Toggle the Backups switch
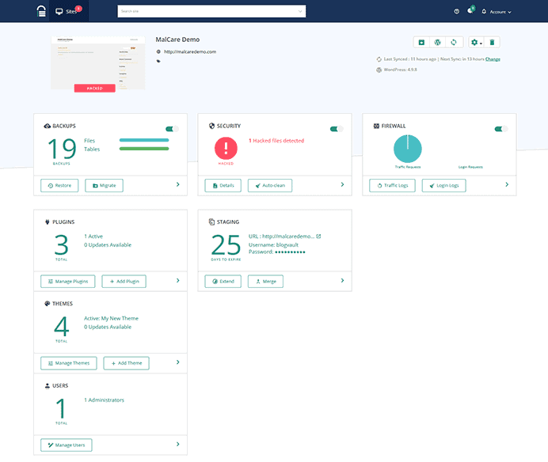Screen dimensions: 548x462 pos(172,129)
